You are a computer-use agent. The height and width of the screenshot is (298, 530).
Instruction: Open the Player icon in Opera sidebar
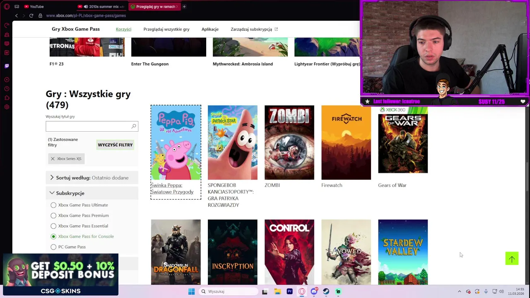[x=7, y=79]
